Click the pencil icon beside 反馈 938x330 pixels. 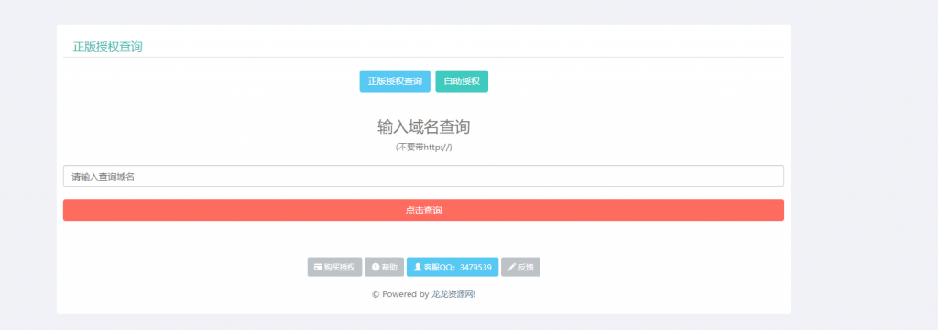[x=511, y=267]
